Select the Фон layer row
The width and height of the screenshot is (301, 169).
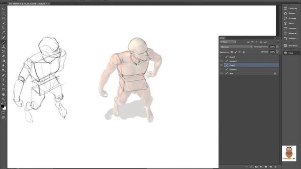point(252,73)
